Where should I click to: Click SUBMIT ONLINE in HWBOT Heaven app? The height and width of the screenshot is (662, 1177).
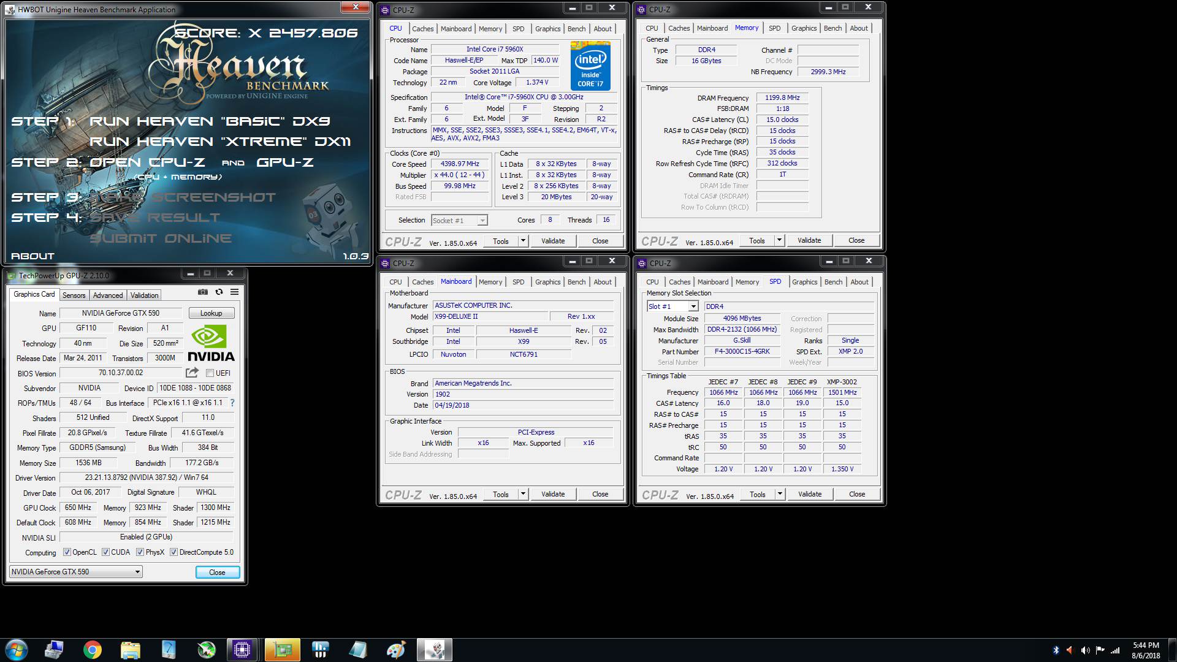161,238
